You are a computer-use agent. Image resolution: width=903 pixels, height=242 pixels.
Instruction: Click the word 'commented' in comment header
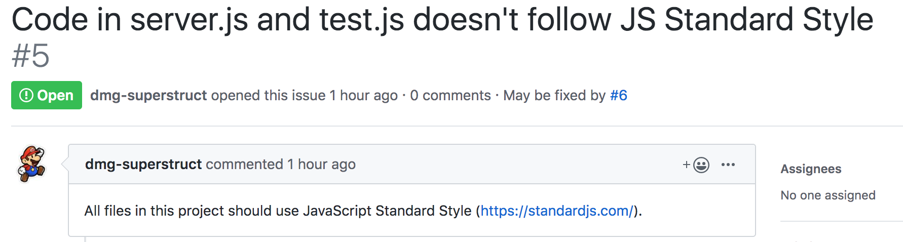click(244, 165)
